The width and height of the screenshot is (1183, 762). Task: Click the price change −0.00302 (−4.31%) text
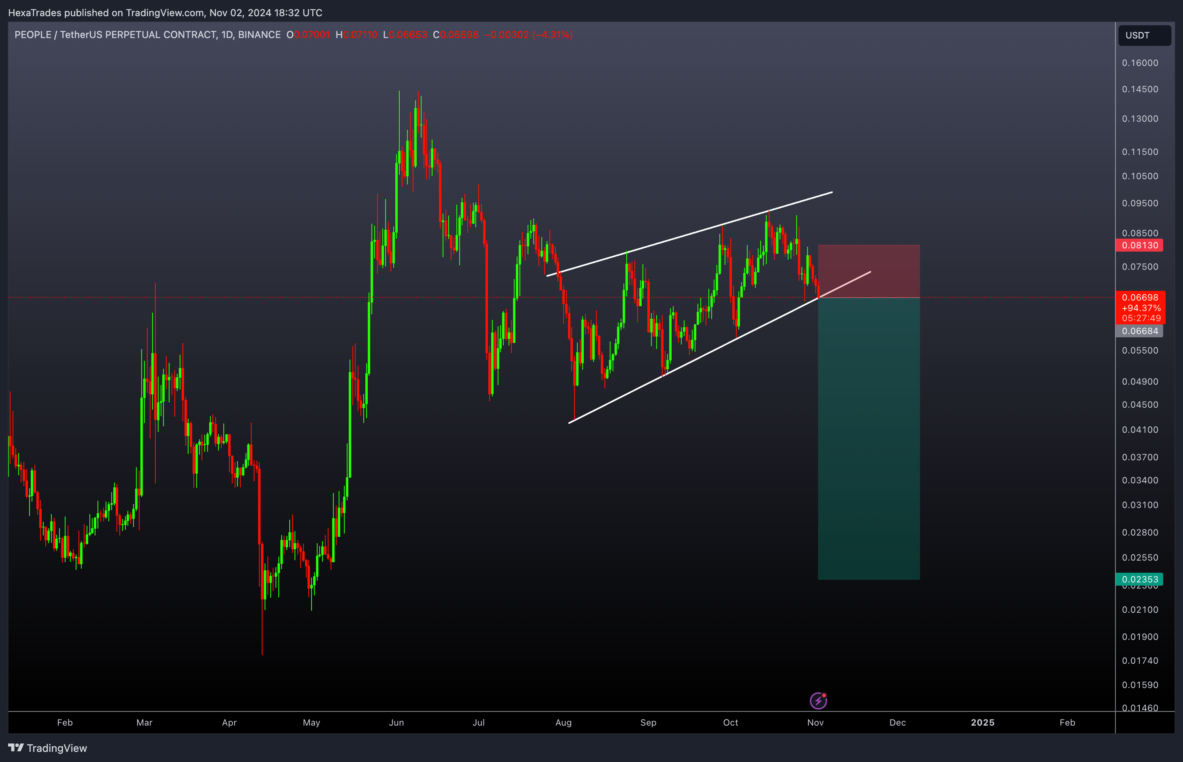(528, 35)
